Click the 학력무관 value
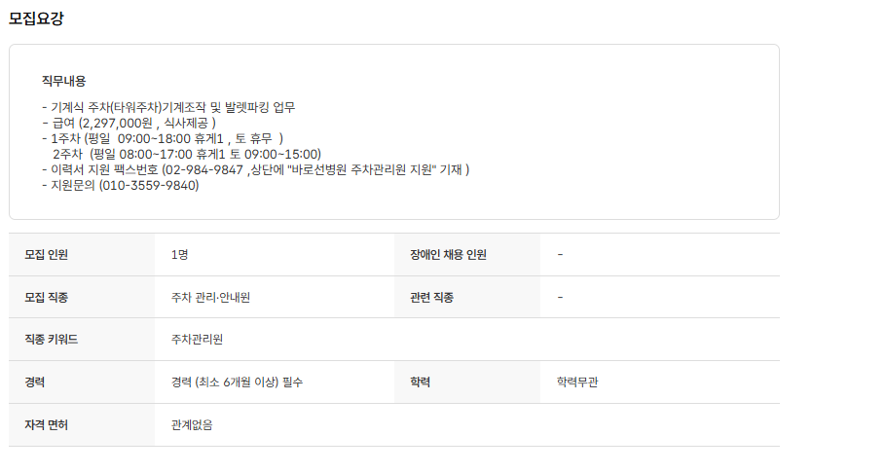The image size is (886, 473). [x=577, y=382]
